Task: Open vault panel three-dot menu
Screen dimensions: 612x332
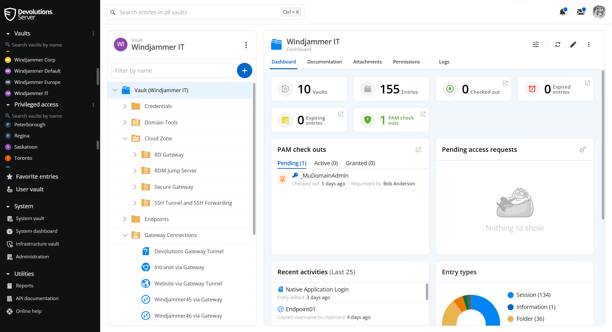Action: 246,45
